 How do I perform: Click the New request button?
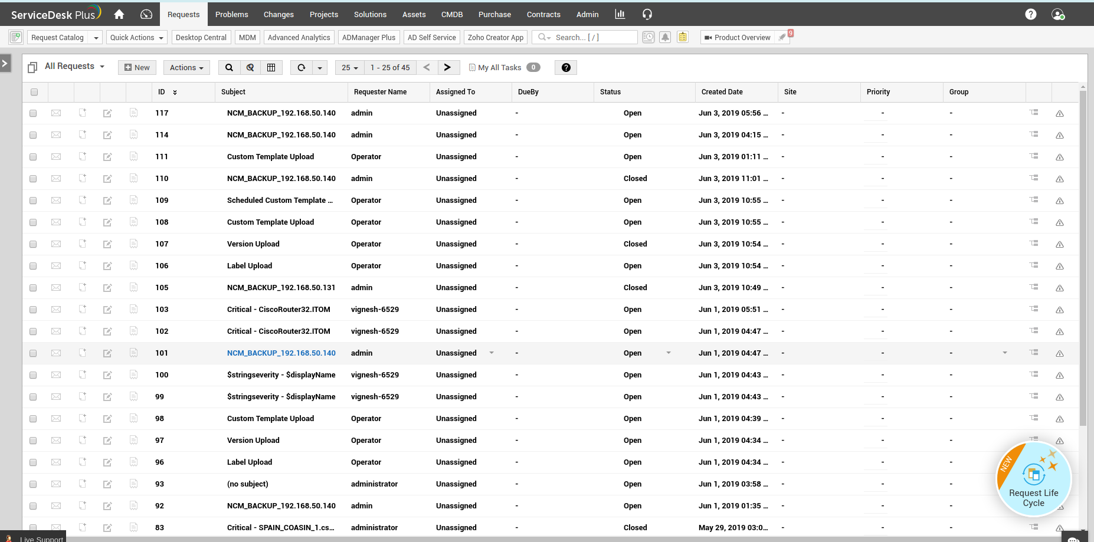137,67
